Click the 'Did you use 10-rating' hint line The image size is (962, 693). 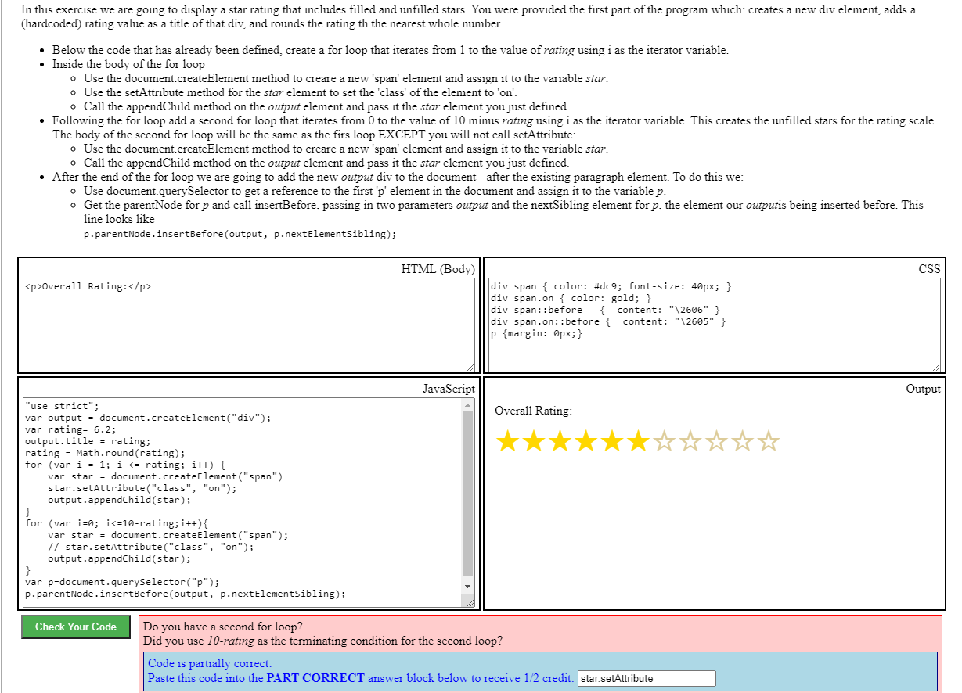pyautogui.click(x=323, y=641)
